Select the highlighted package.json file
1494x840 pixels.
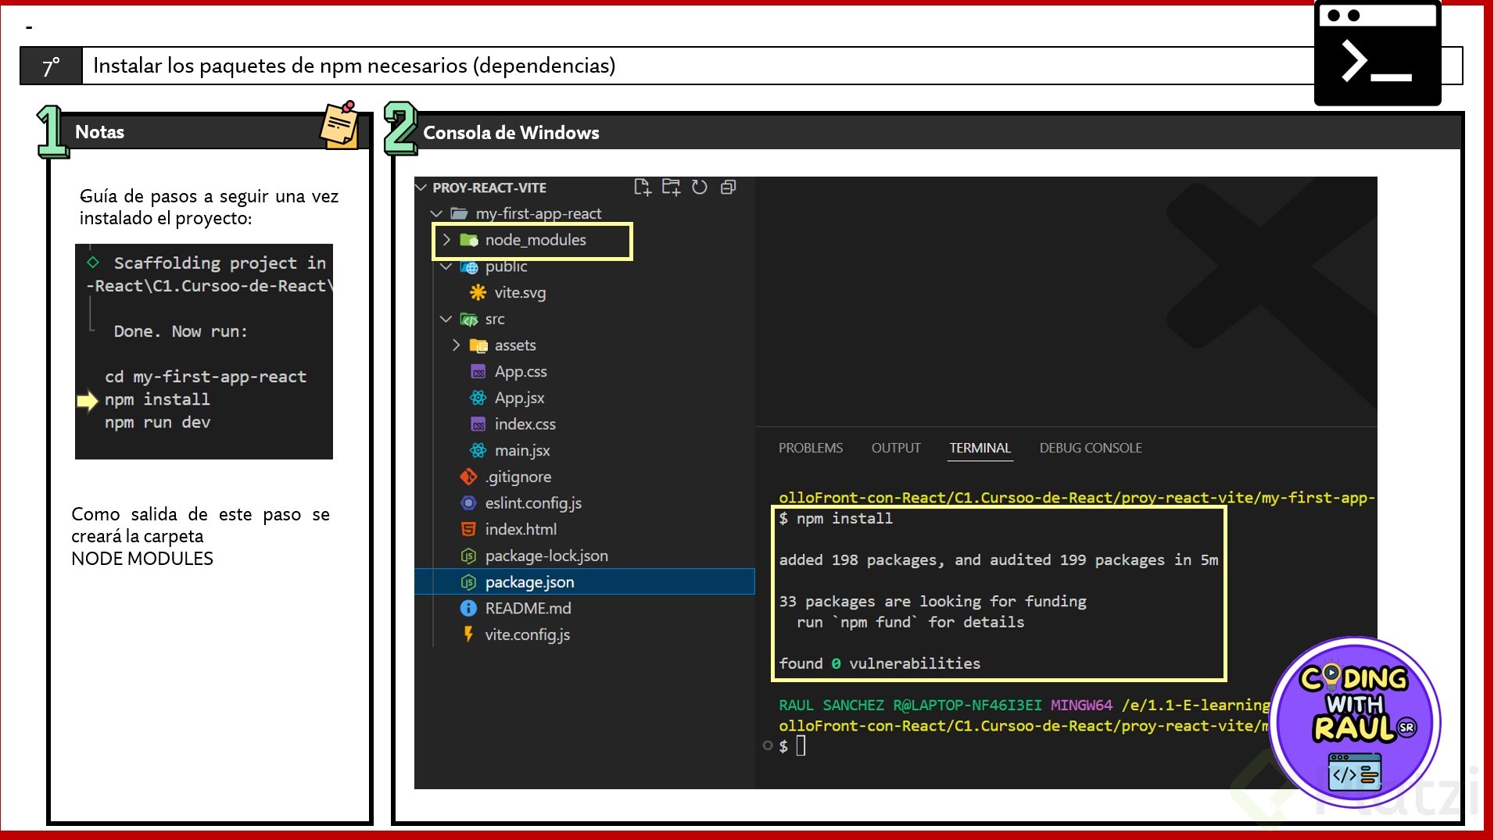pos(584,582)
